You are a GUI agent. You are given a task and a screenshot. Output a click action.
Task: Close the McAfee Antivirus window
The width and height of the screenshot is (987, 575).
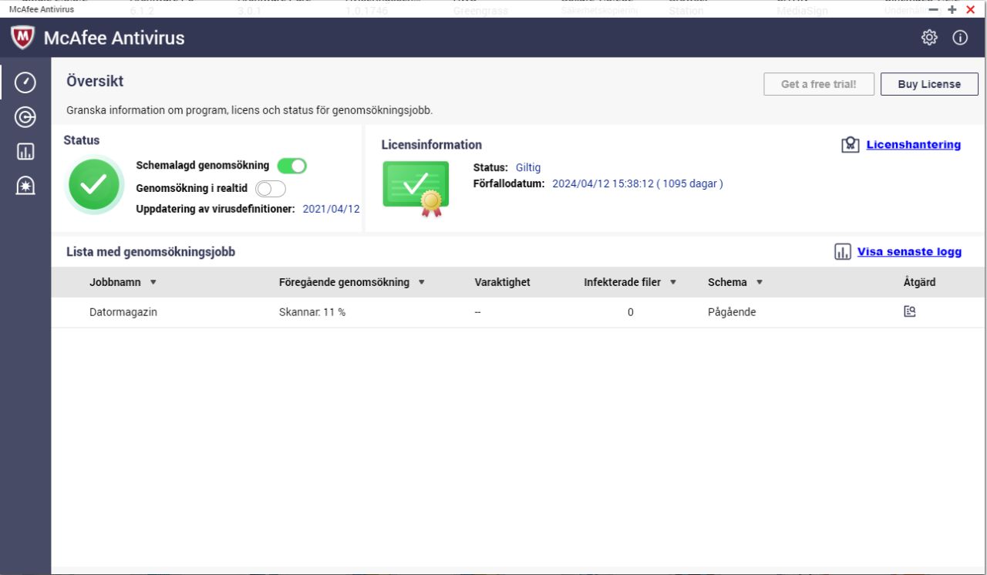[x=971, y=9]
